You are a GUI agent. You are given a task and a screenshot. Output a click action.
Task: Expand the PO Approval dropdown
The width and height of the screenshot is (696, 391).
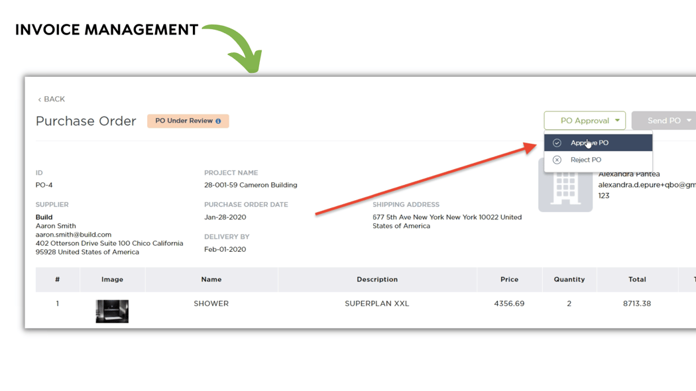pos(584,121)
